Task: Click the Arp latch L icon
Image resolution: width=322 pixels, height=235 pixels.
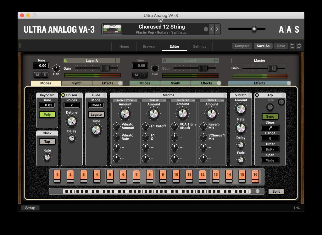Action: click(281, 102)
